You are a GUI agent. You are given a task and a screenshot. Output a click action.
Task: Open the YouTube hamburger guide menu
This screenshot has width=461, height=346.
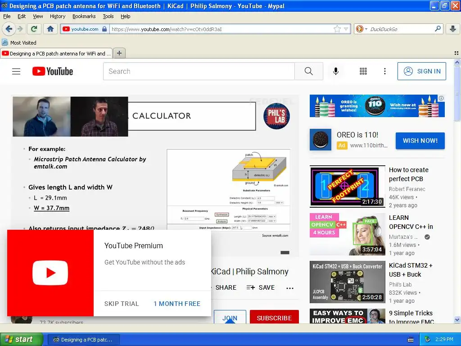pyautogui.click(x=16, y=71)
